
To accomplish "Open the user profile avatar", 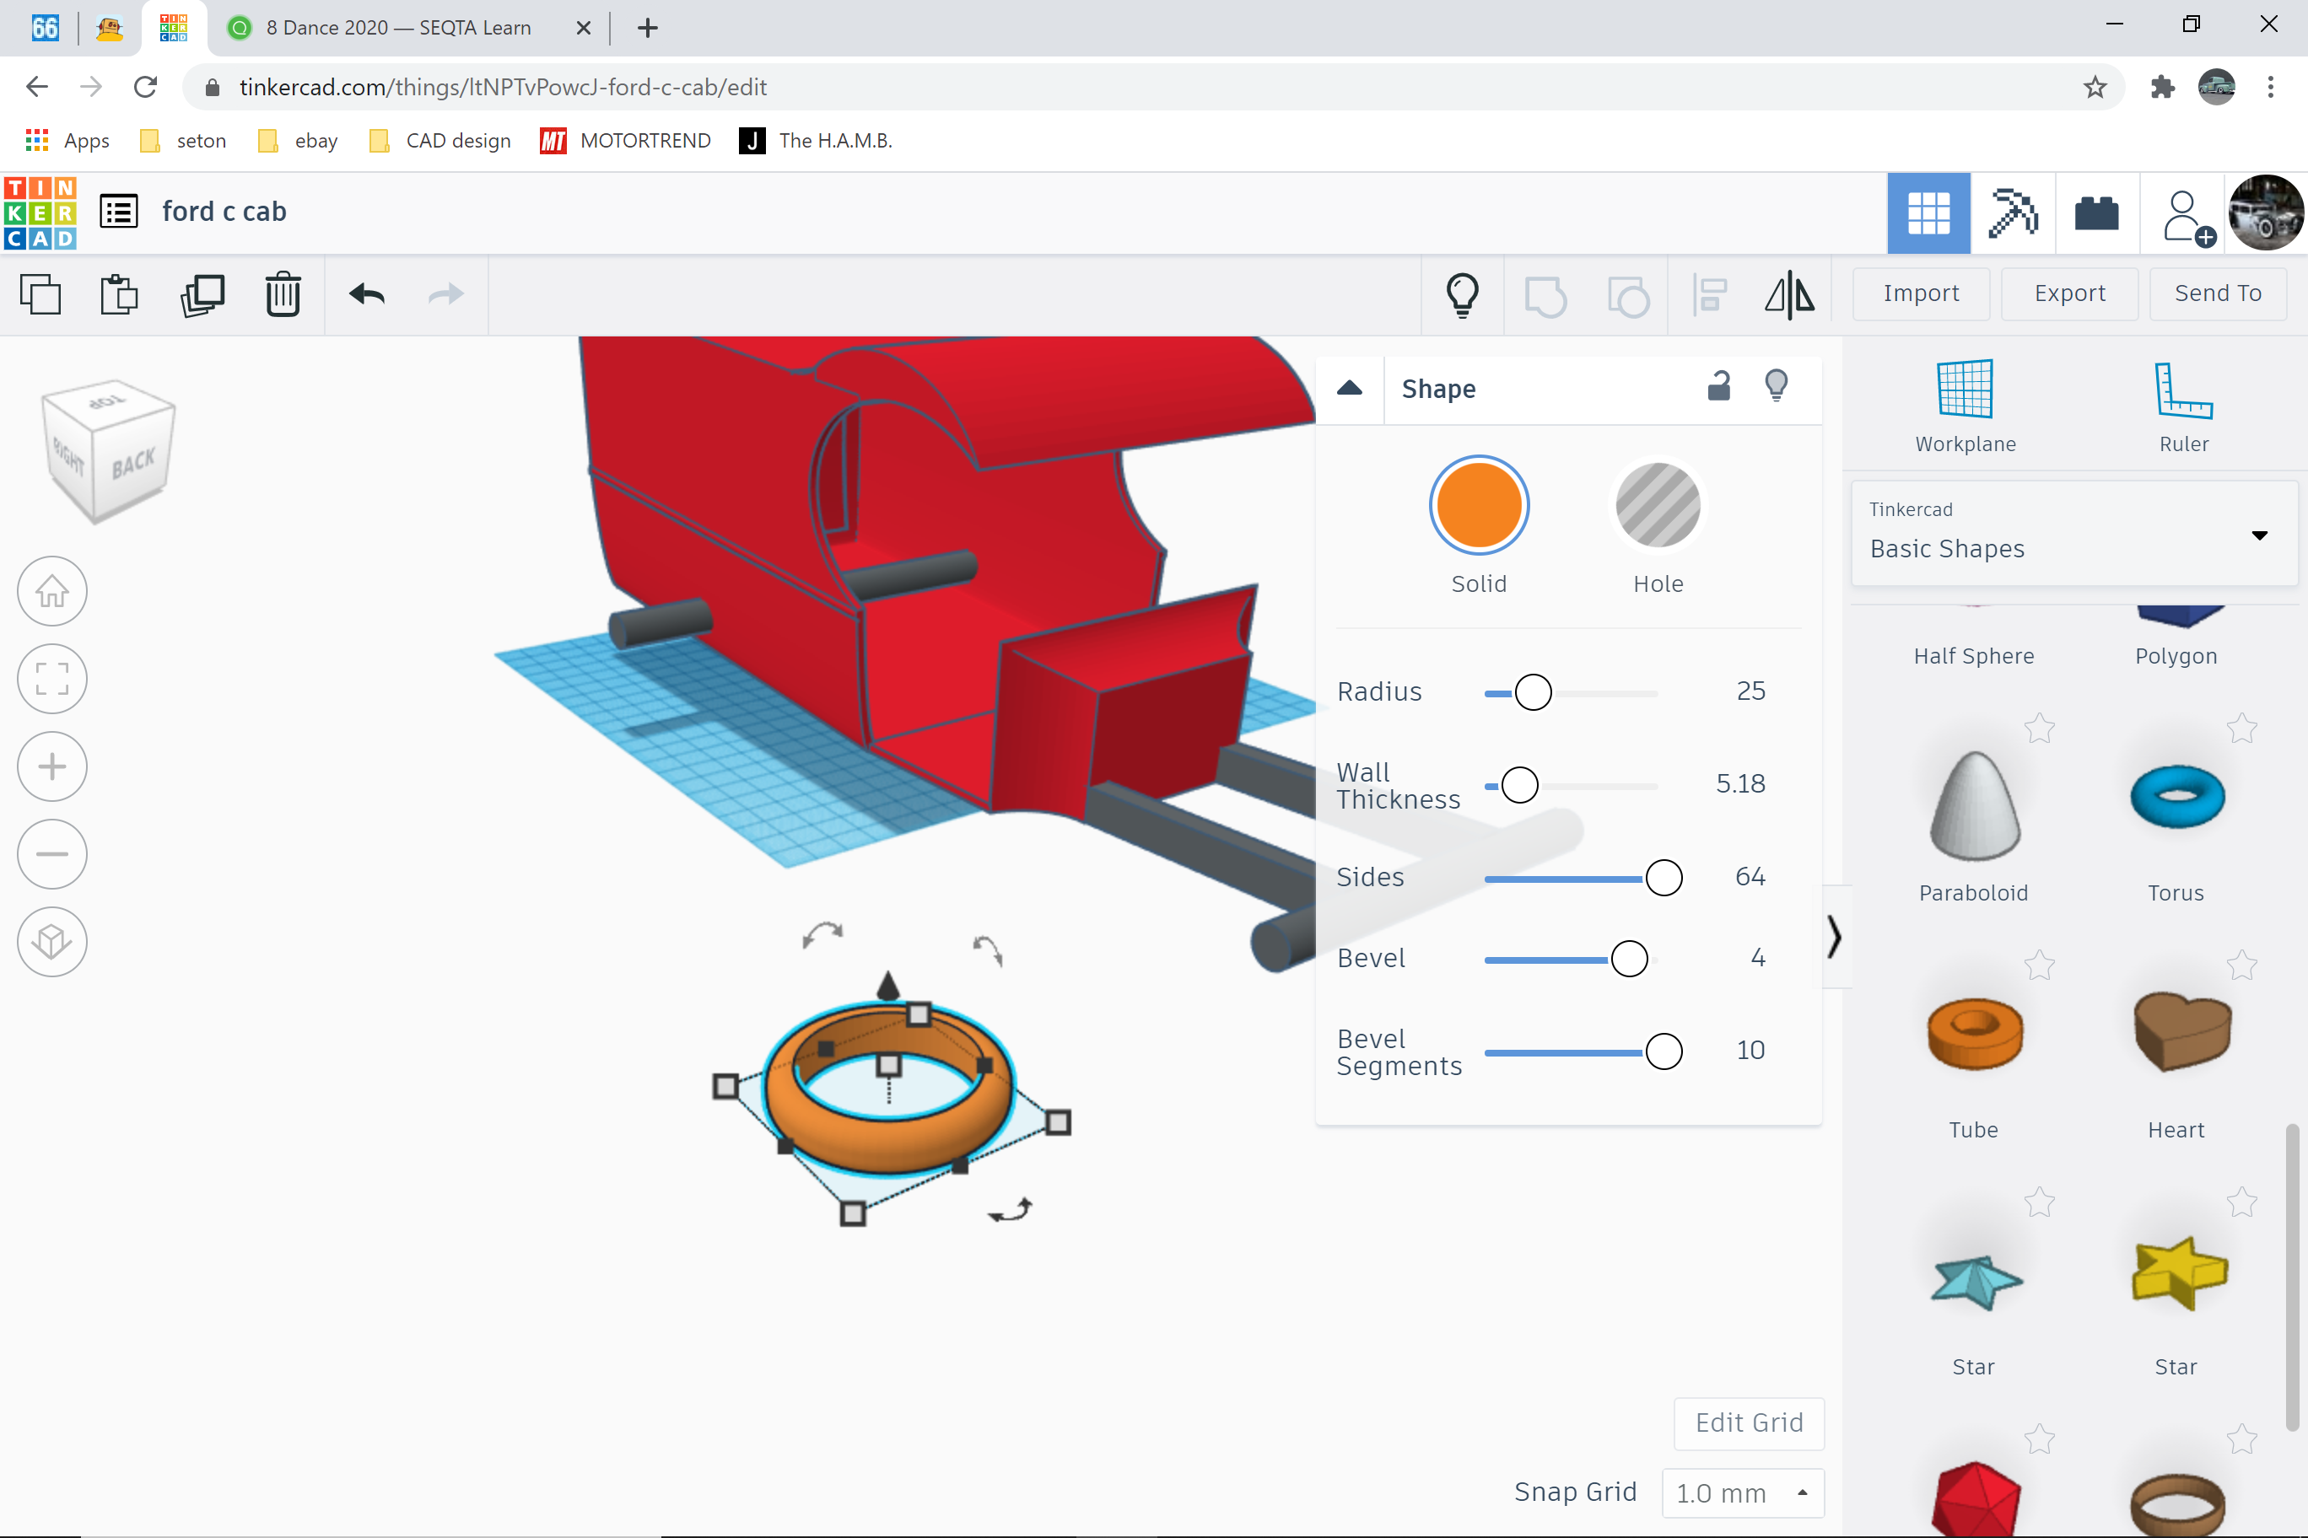I will click(2266, 214).
